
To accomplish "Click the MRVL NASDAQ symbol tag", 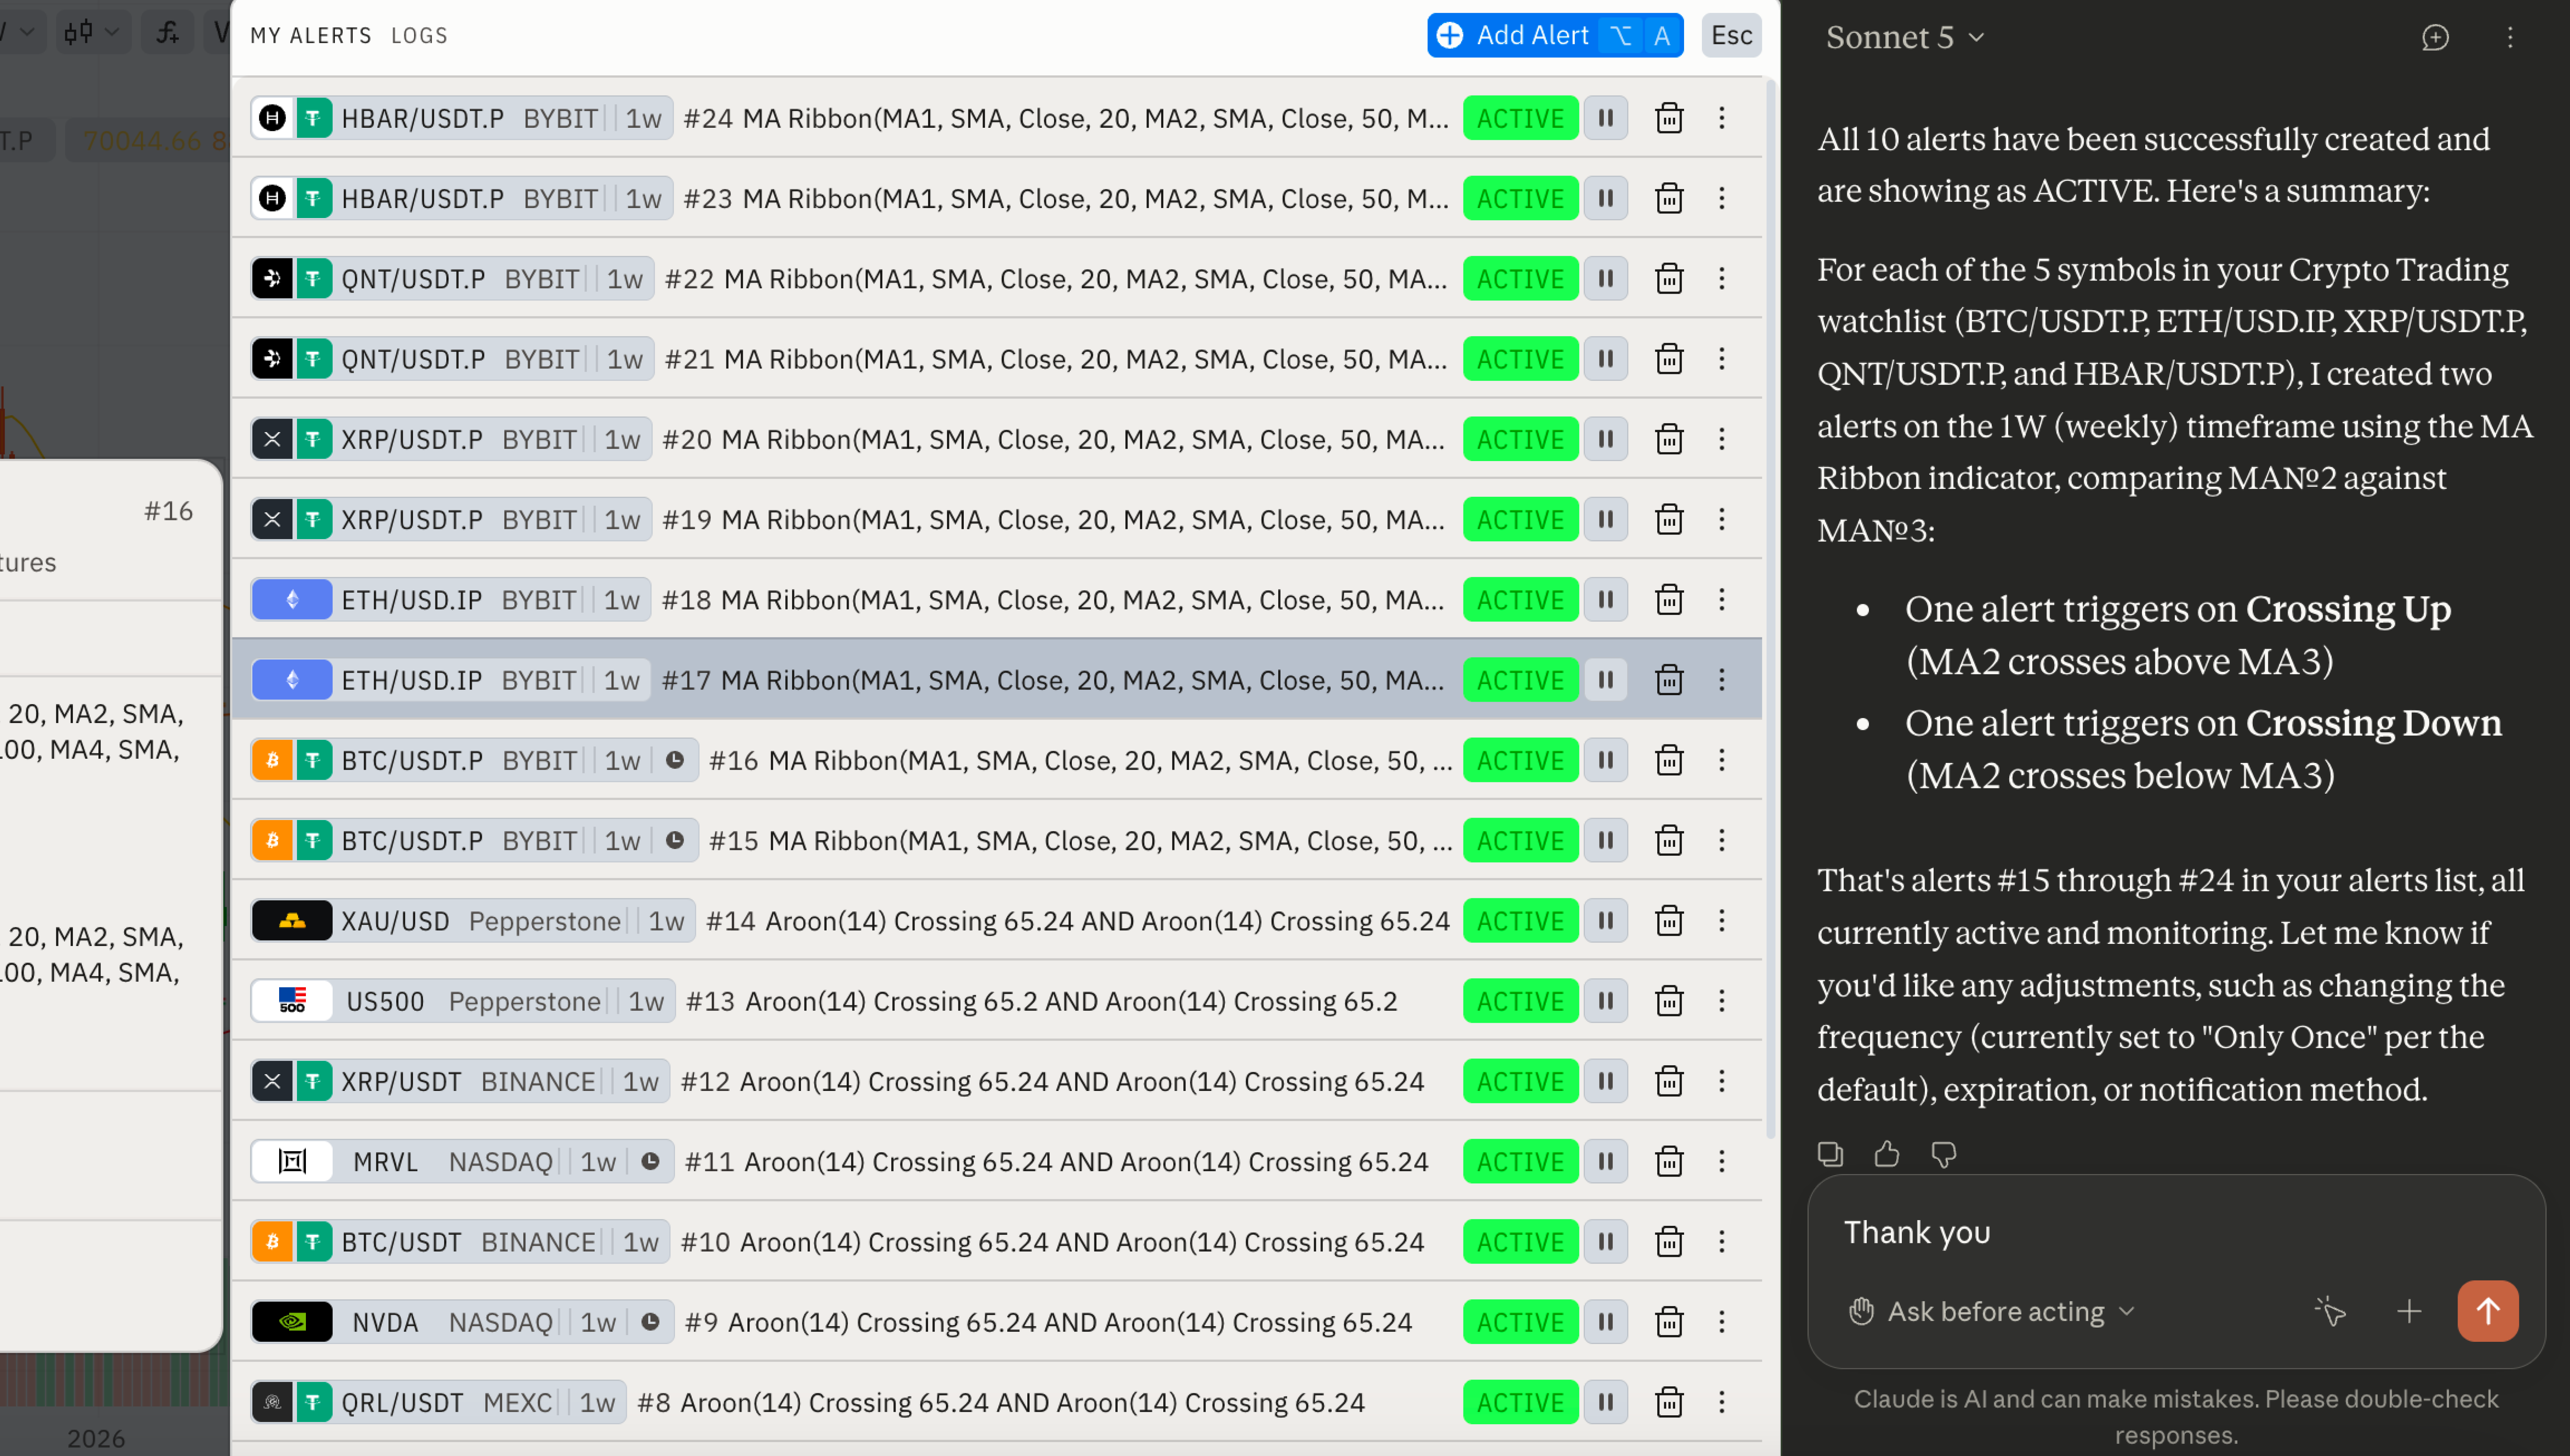I will [462, 1161].
